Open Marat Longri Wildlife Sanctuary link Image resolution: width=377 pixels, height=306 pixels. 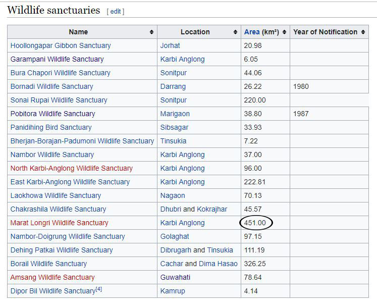59,223
